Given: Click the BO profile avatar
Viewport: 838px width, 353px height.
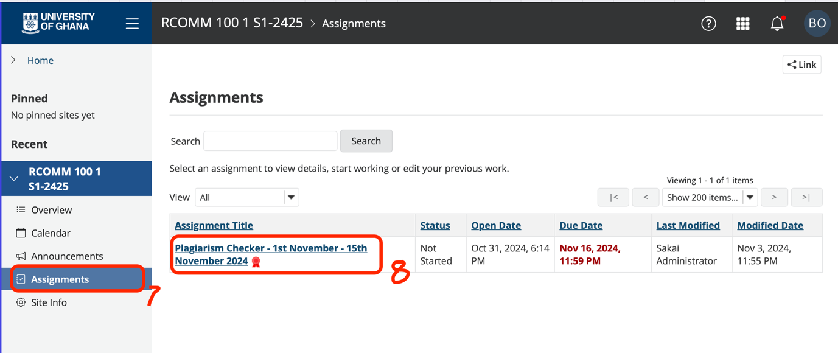Looking at the screenshot, I should [817, 24].
